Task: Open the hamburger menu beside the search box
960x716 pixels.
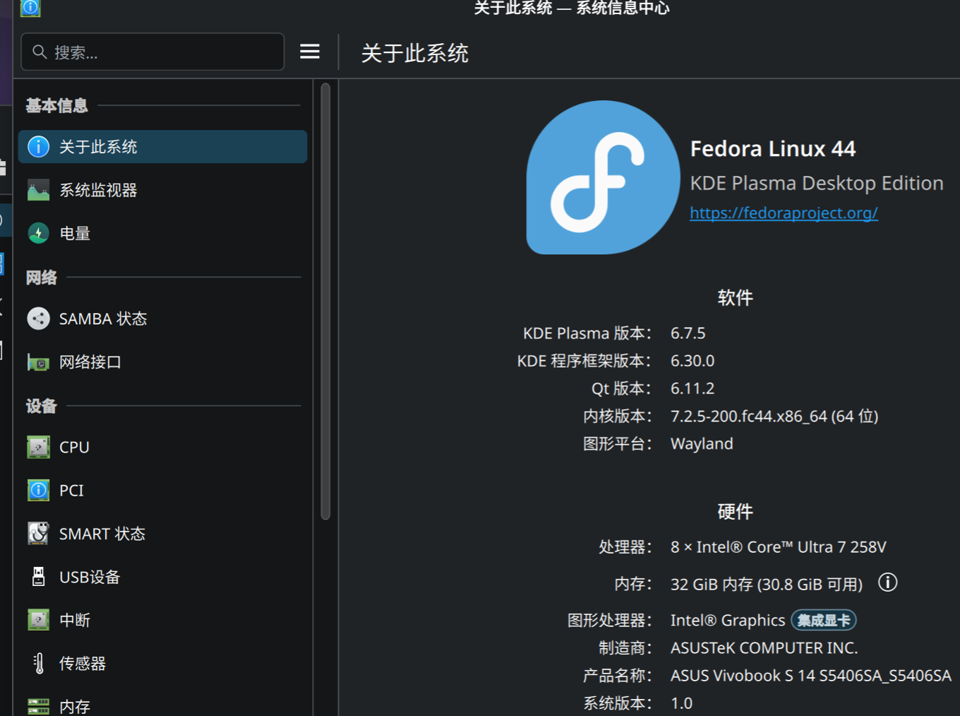Action: [310, 52]
